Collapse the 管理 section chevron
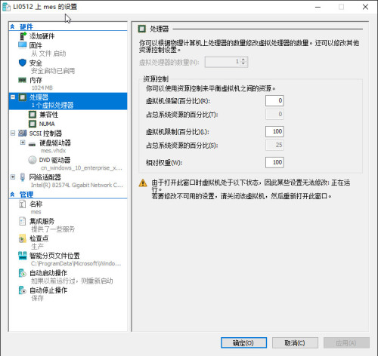This screenshot has width=378, height=356. pyautogui.click(x=12, y=194)
